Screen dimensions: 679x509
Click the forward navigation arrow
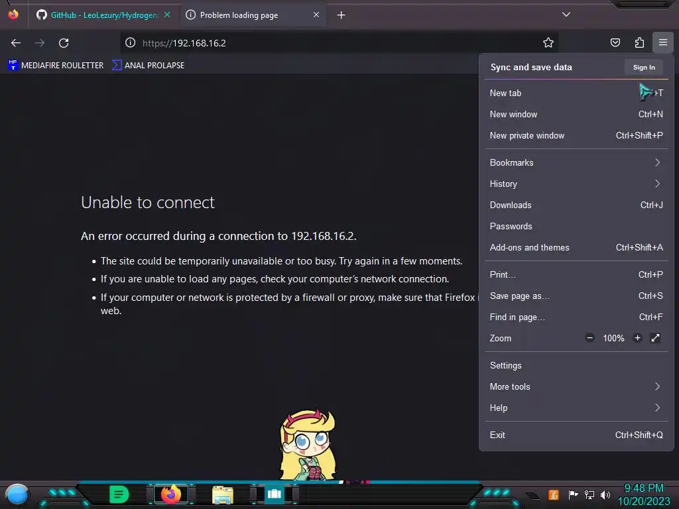pos(40,43)
